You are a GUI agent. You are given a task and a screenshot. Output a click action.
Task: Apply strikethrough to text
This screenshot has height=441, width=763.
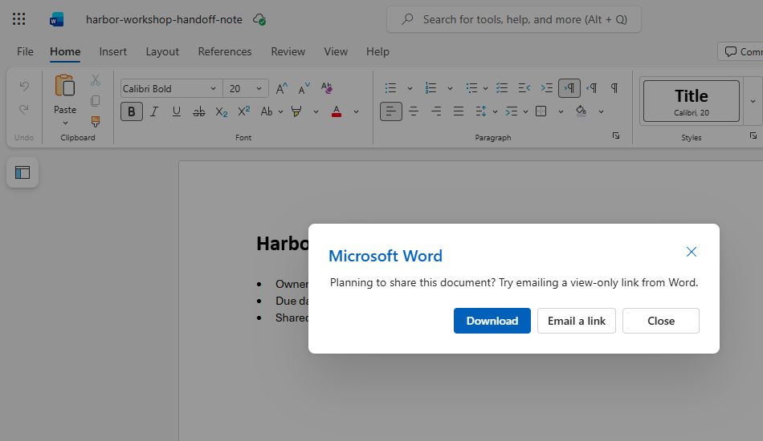coord(198,111)
